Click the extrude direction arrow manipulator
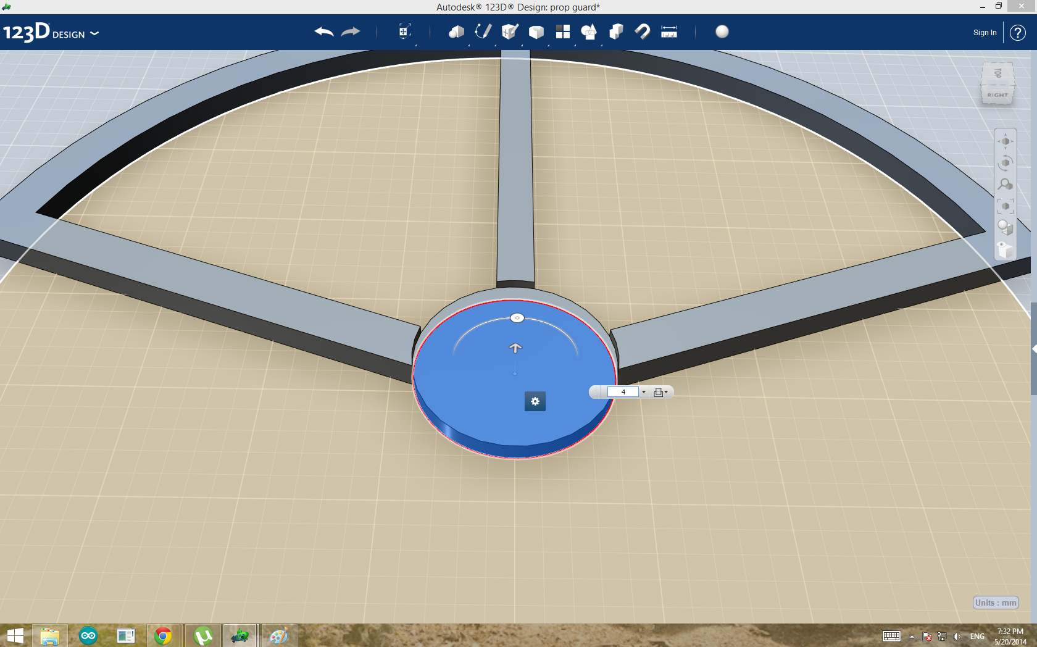The width and height of the screenshot is (1037, 647). (x=515, y=348)
